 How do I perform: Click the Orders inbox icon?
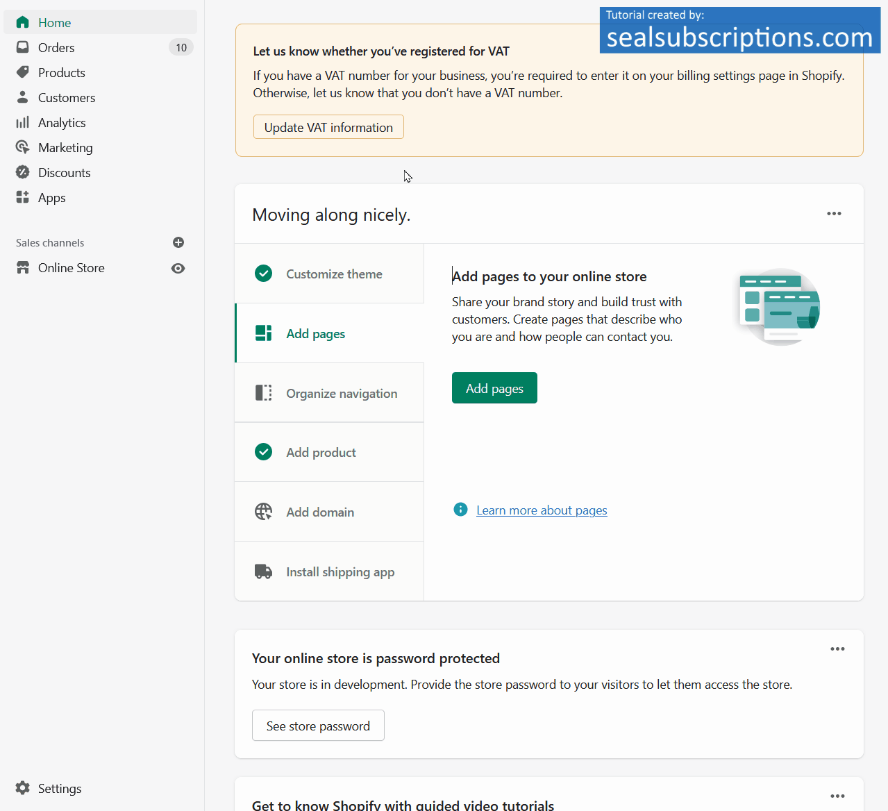point(23,47)
